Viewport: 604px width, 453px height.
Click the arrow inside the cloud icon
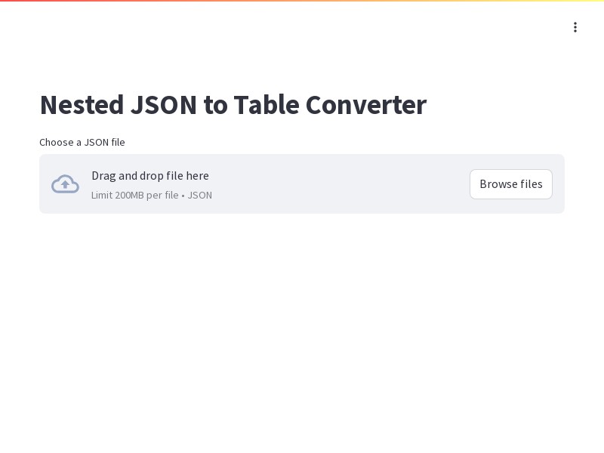(65, 184)
